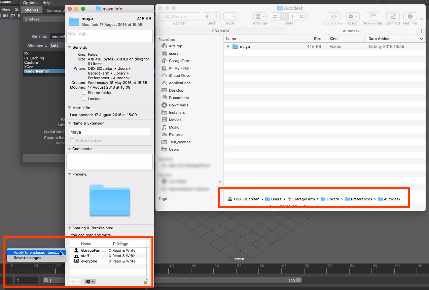This screenshot has height=290, width=429.
Task: Open the Action gear menu in Finder
Action: point(353,16)
